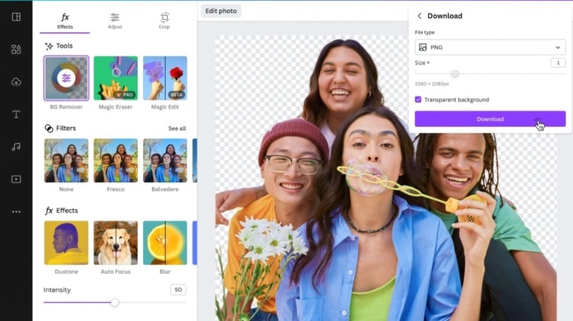573x321 pixels.
Task: Switch to the Adjust tab
Action: pos(115,21)
